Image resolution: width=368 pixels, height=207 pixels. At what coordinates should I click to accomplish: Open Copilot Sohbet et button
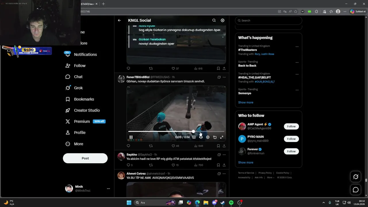[x=358, y=11]
